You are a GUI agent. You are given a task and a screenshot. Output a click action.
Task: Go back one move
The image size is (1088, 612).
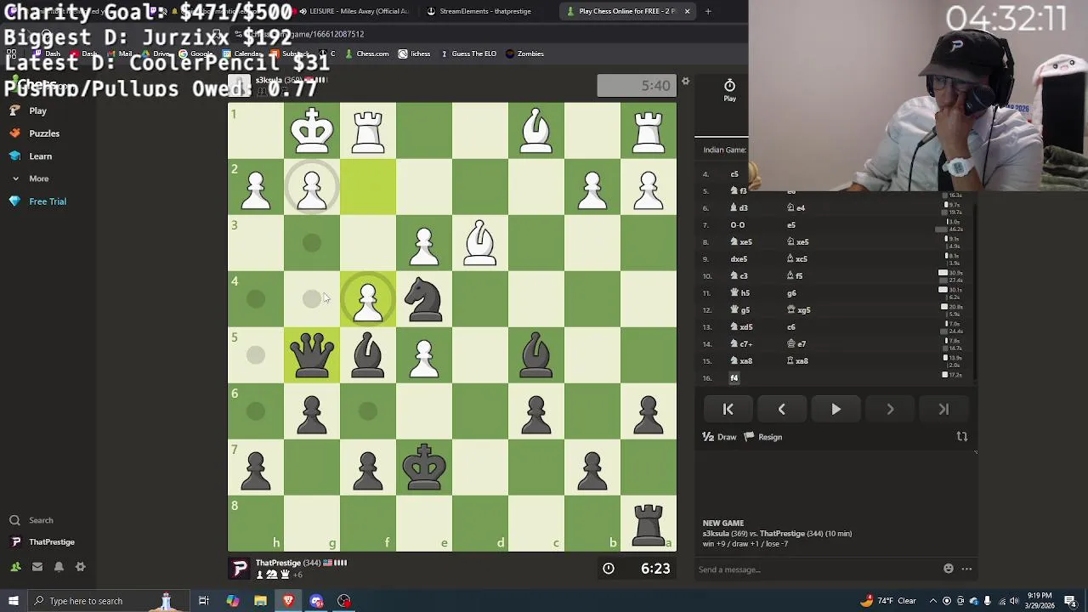click(x=782, y=410)
